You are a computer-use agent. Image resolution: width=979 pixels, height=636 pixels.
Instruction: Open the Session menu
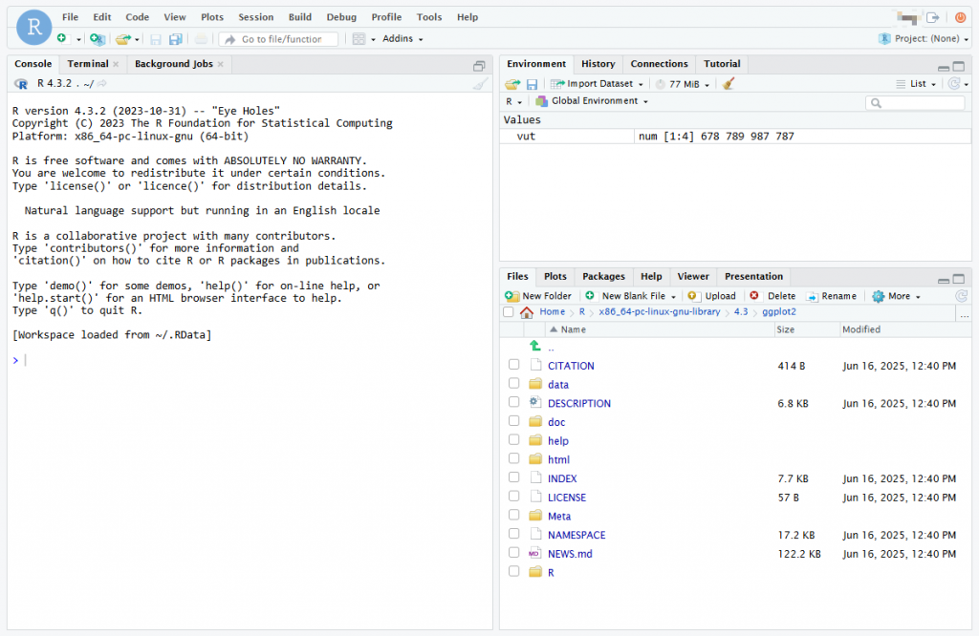point(255,16)
